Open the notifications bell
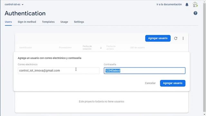This screenshot has width=206, height=116. coord(187,5)
